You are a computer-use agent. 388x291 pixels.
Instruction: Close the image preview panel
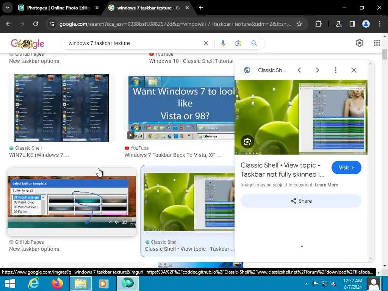point(354,70)
